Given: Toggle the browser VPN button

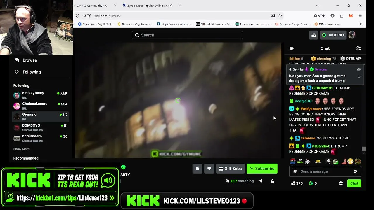Looking at the screenshot, I should 320,16.
